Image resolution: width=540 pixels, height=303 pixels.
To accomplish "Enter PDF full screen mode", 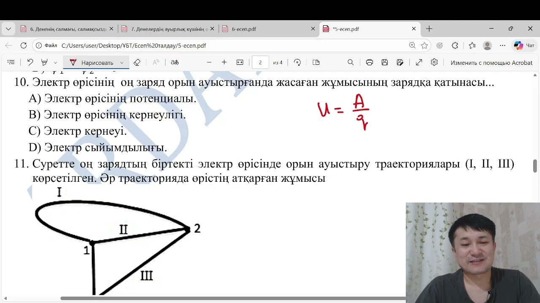I will (x=419, y=62).
